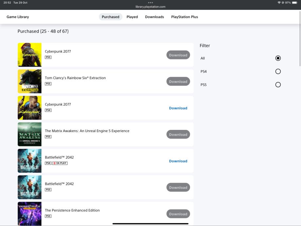Open Matrix Awakens cover thumbnail
Viewport: 301px width, 226px height.
point(29,134)
